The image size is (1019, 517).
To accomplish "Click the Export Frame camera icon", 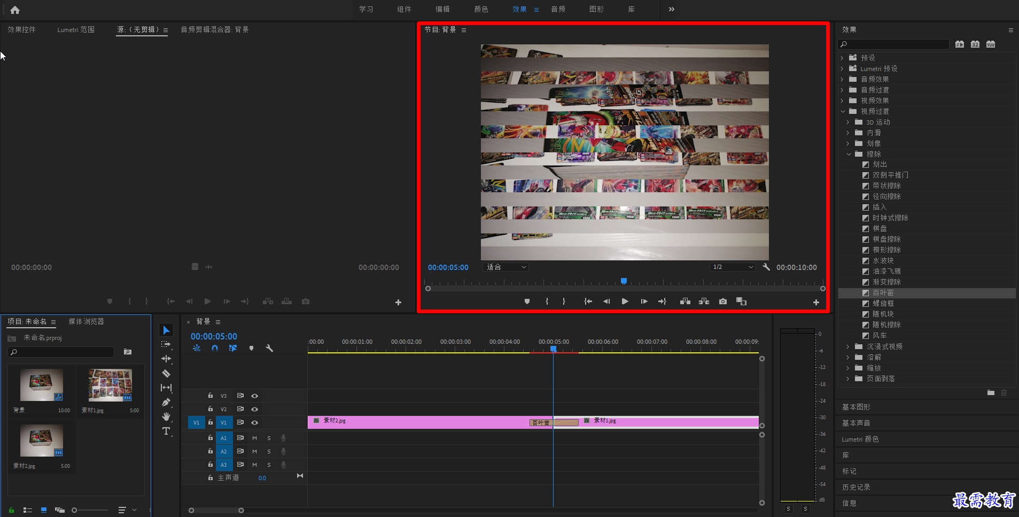I will pos(723,302).
